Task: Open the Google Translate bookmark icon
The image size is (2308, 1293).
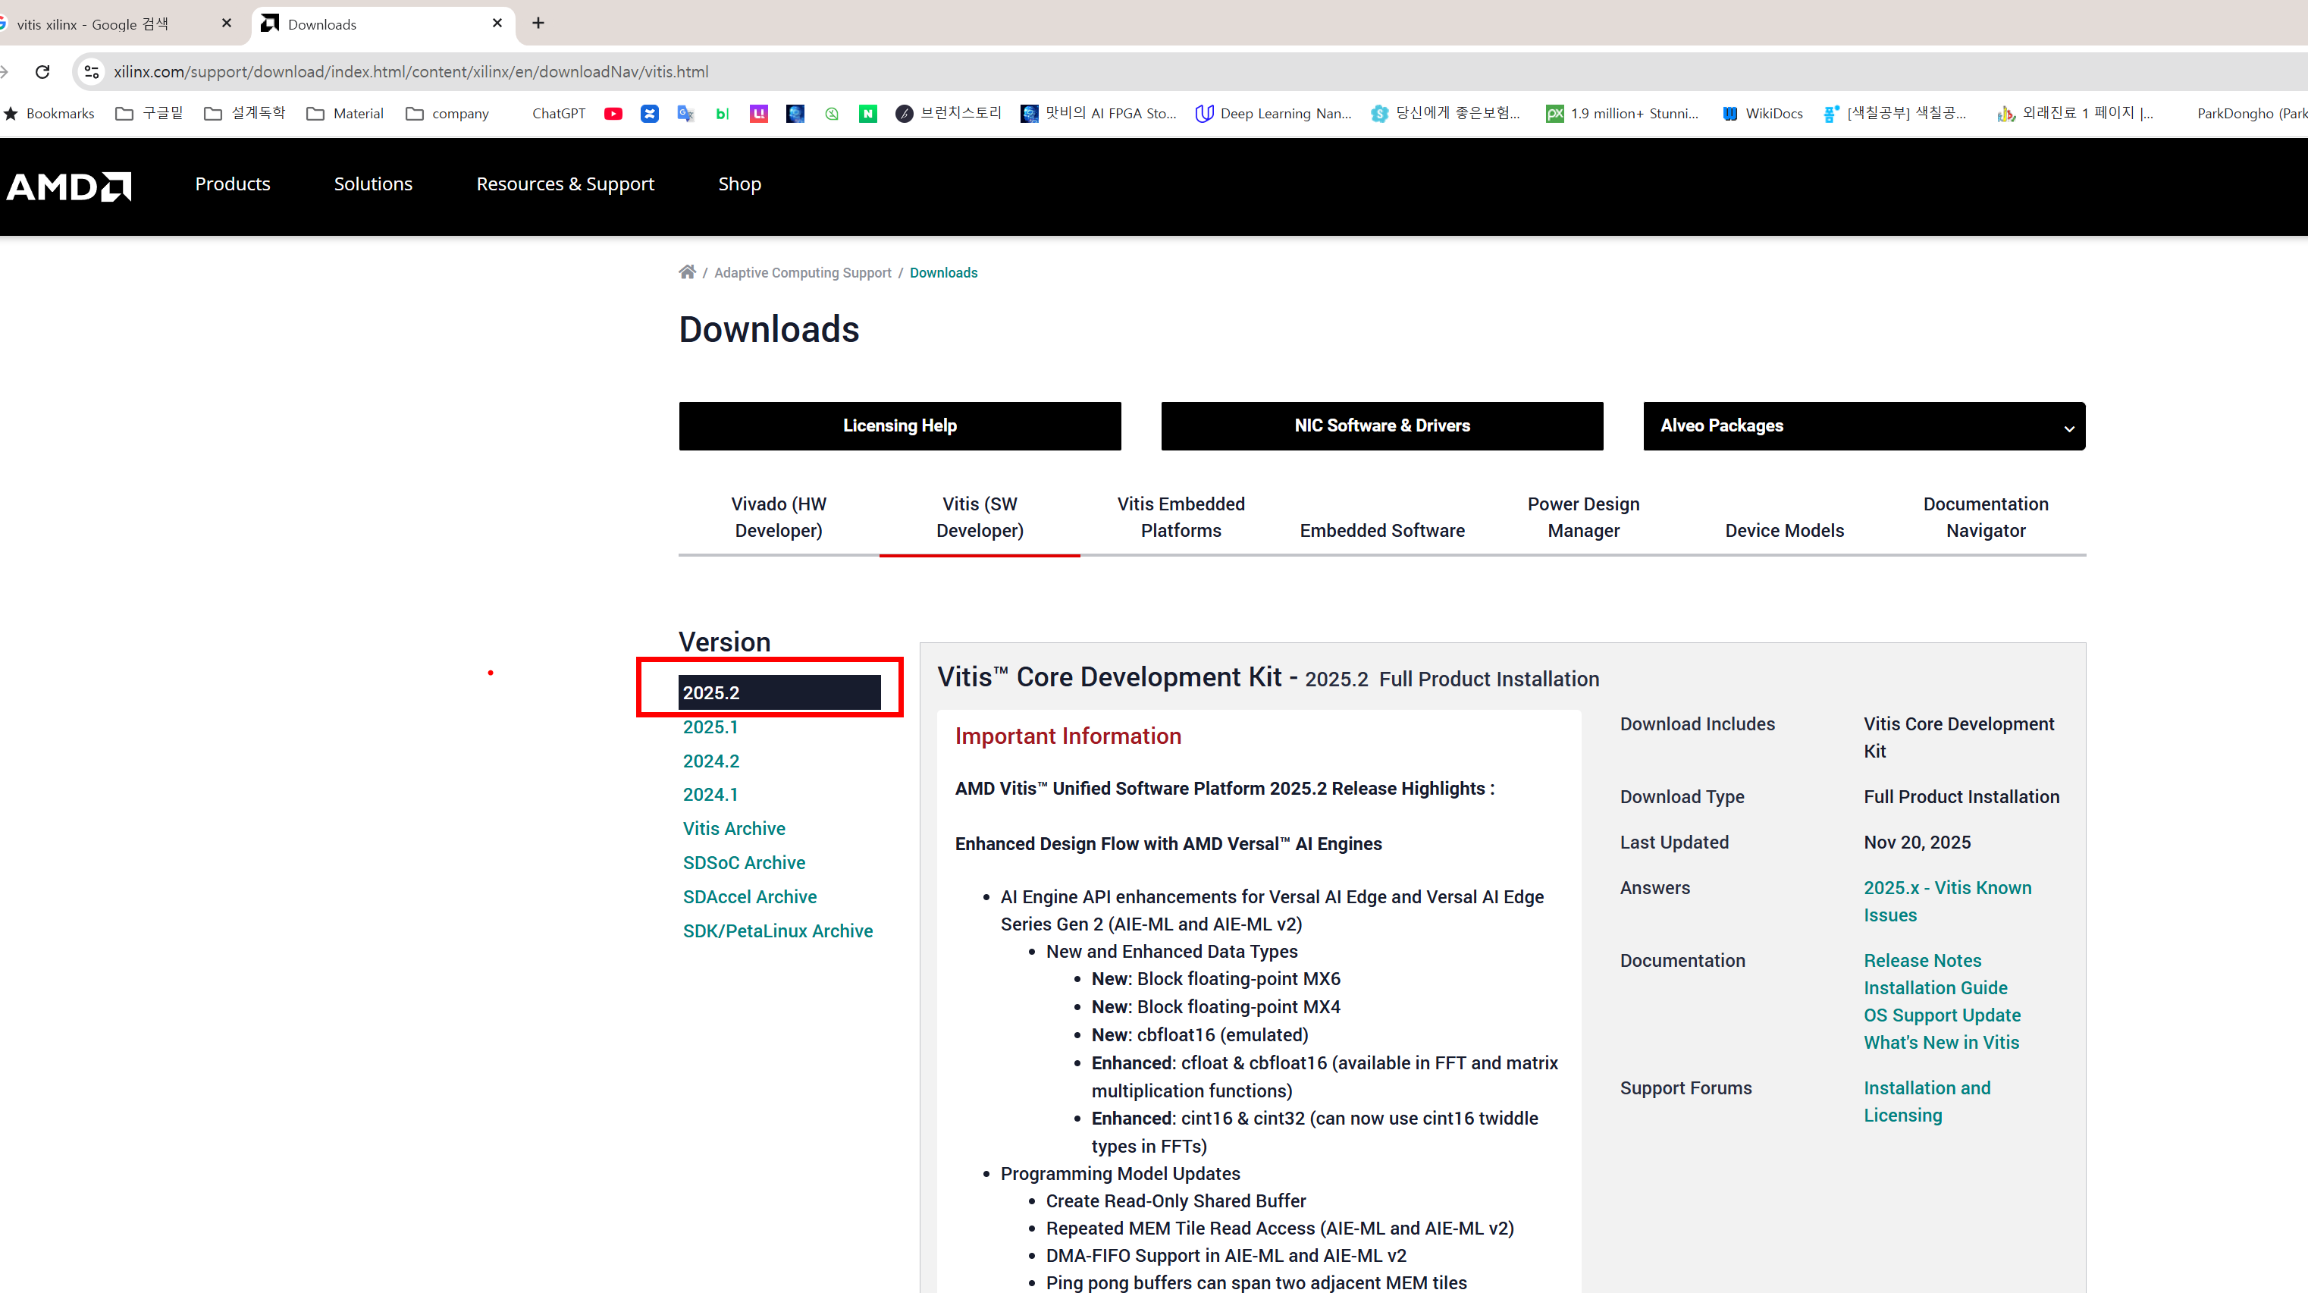Action: (x=685, y=114)
